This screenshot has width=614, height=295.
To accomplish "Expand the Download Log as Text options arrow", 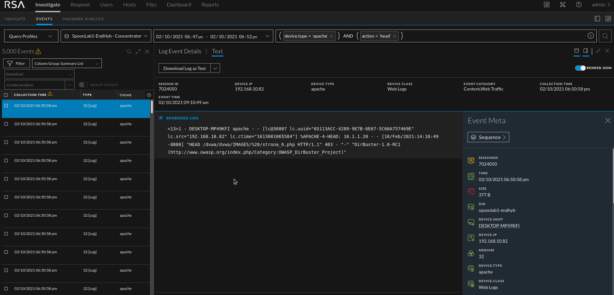I will pos(215,68).
